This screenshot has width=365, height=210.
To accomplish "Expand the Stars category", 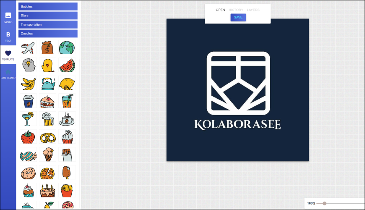I will coord(48,16).
